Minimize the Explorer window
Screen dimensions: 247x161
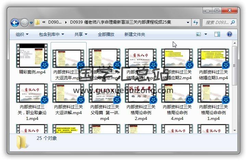(x=208, y=10)
